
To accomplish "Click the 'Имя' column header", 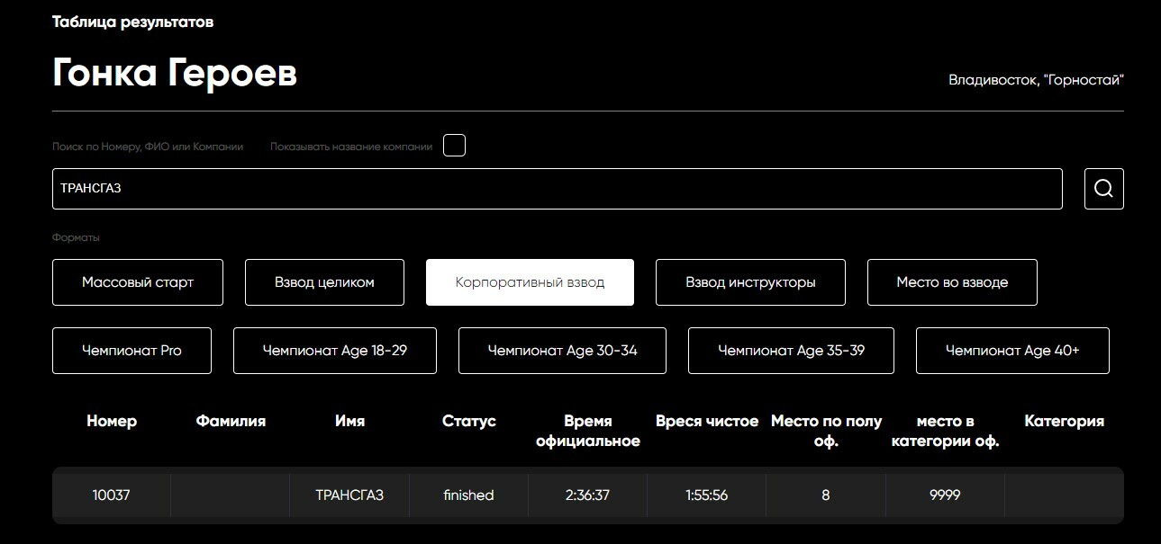I will [349, 421].
